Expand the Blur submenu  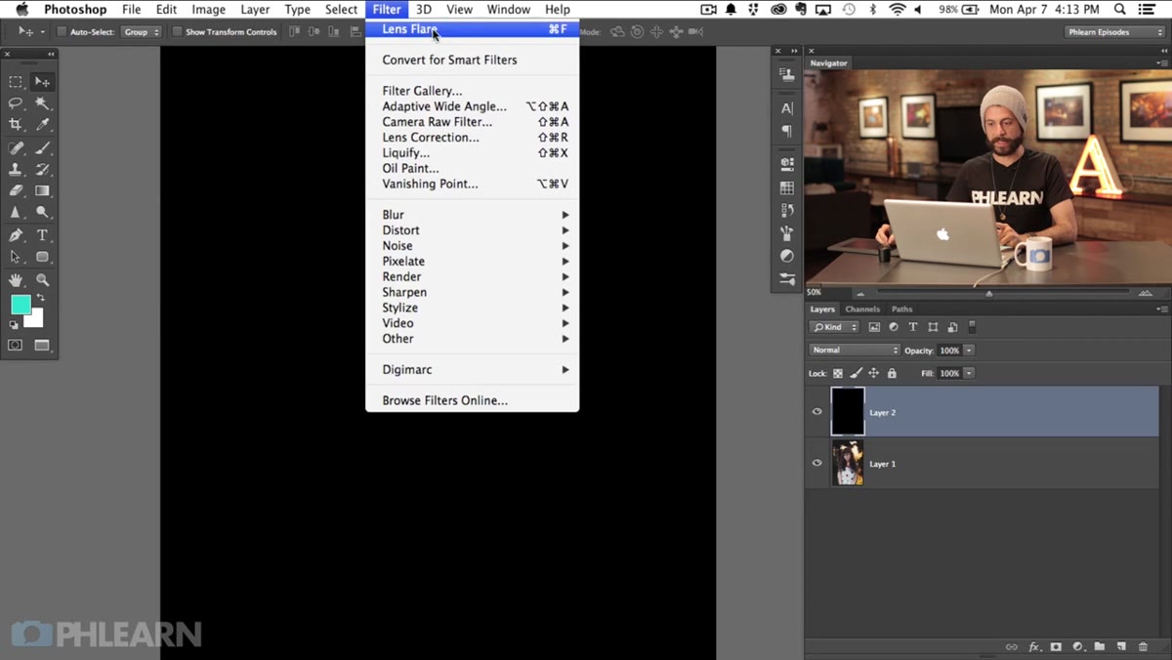click(472, 215)
